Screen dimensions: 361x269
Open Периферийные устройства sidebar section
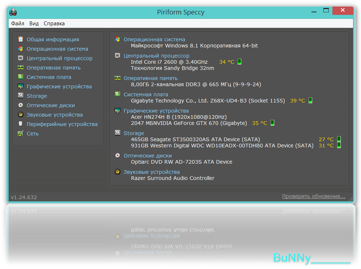pos(62,124)
